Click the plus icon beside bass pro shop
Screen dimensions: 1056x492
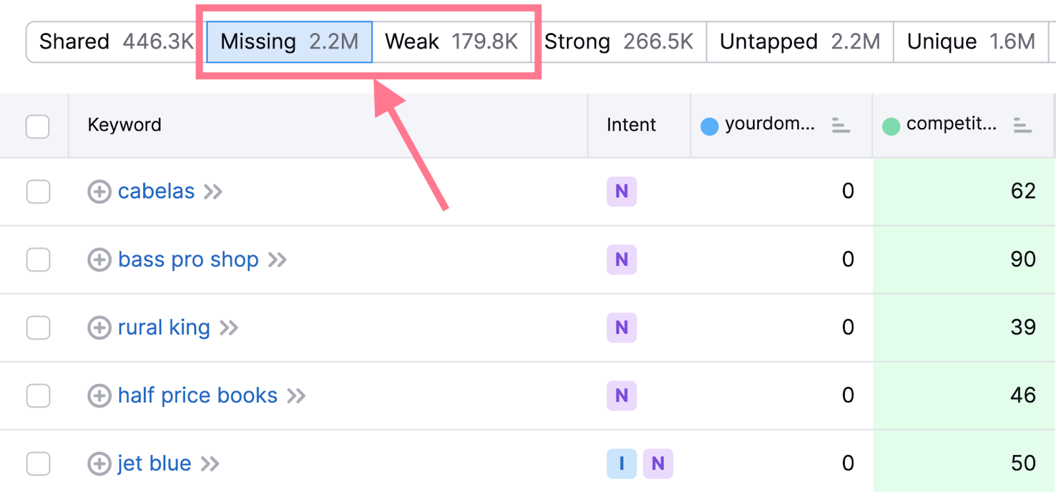click(99, 260)
